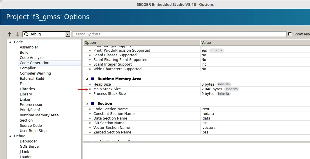The width and height of the screenshot is (310, 159).
Task: Select Runtime Memory Area tree item
Action: 39,115
